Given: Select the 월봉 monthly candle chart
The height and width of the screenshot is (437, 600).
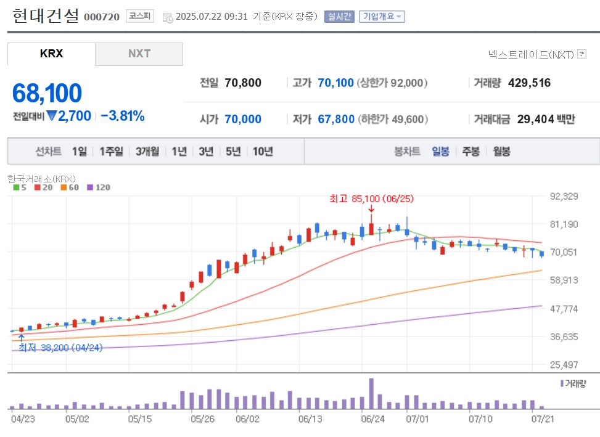Looking at the screenshot, I should coord(501,152).
